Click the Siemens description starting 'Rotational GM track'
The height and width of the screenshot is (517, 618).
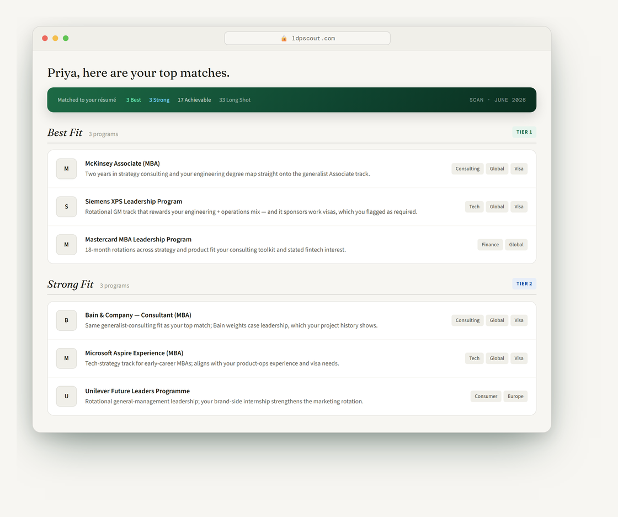251,212
